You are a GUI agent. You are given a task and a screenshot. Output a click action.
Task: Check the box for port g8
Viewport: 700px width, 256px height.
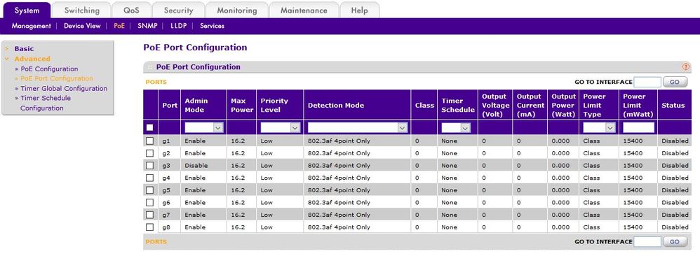click(150, 227)
